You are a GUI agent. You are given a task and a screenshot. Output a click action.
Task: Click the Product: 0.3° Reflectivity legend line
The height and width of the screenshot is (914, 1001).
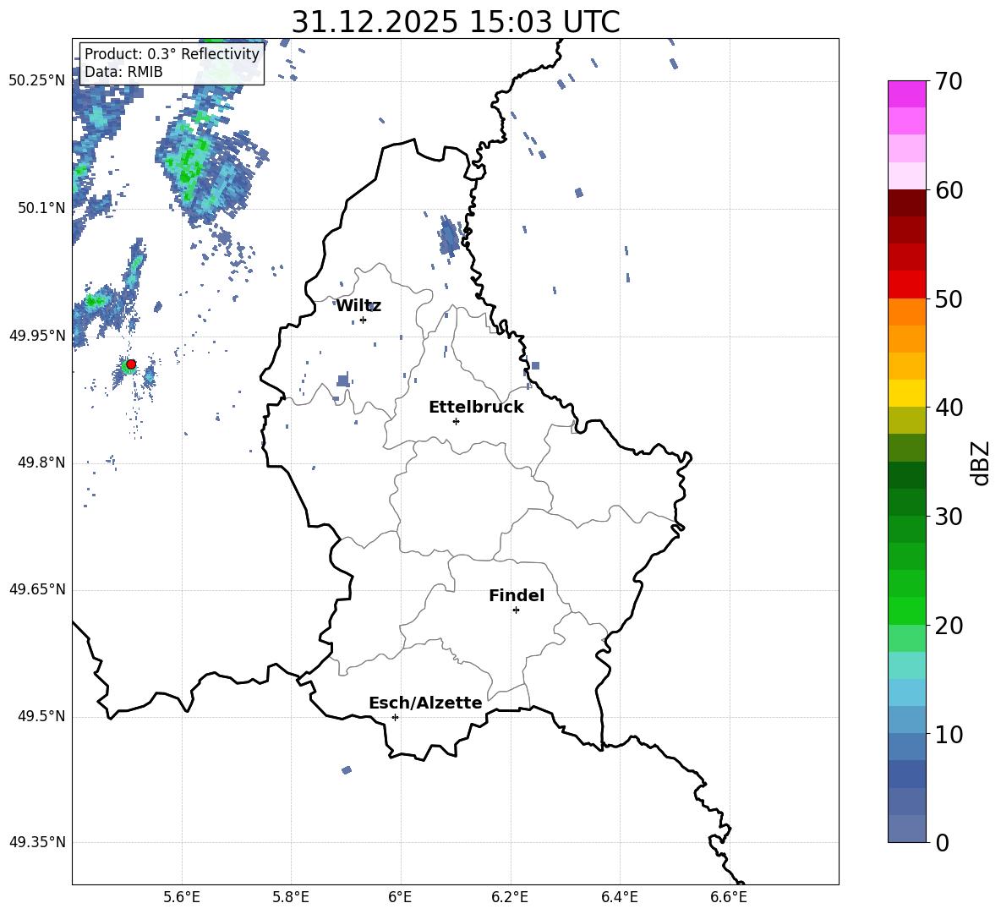(172, 54)
